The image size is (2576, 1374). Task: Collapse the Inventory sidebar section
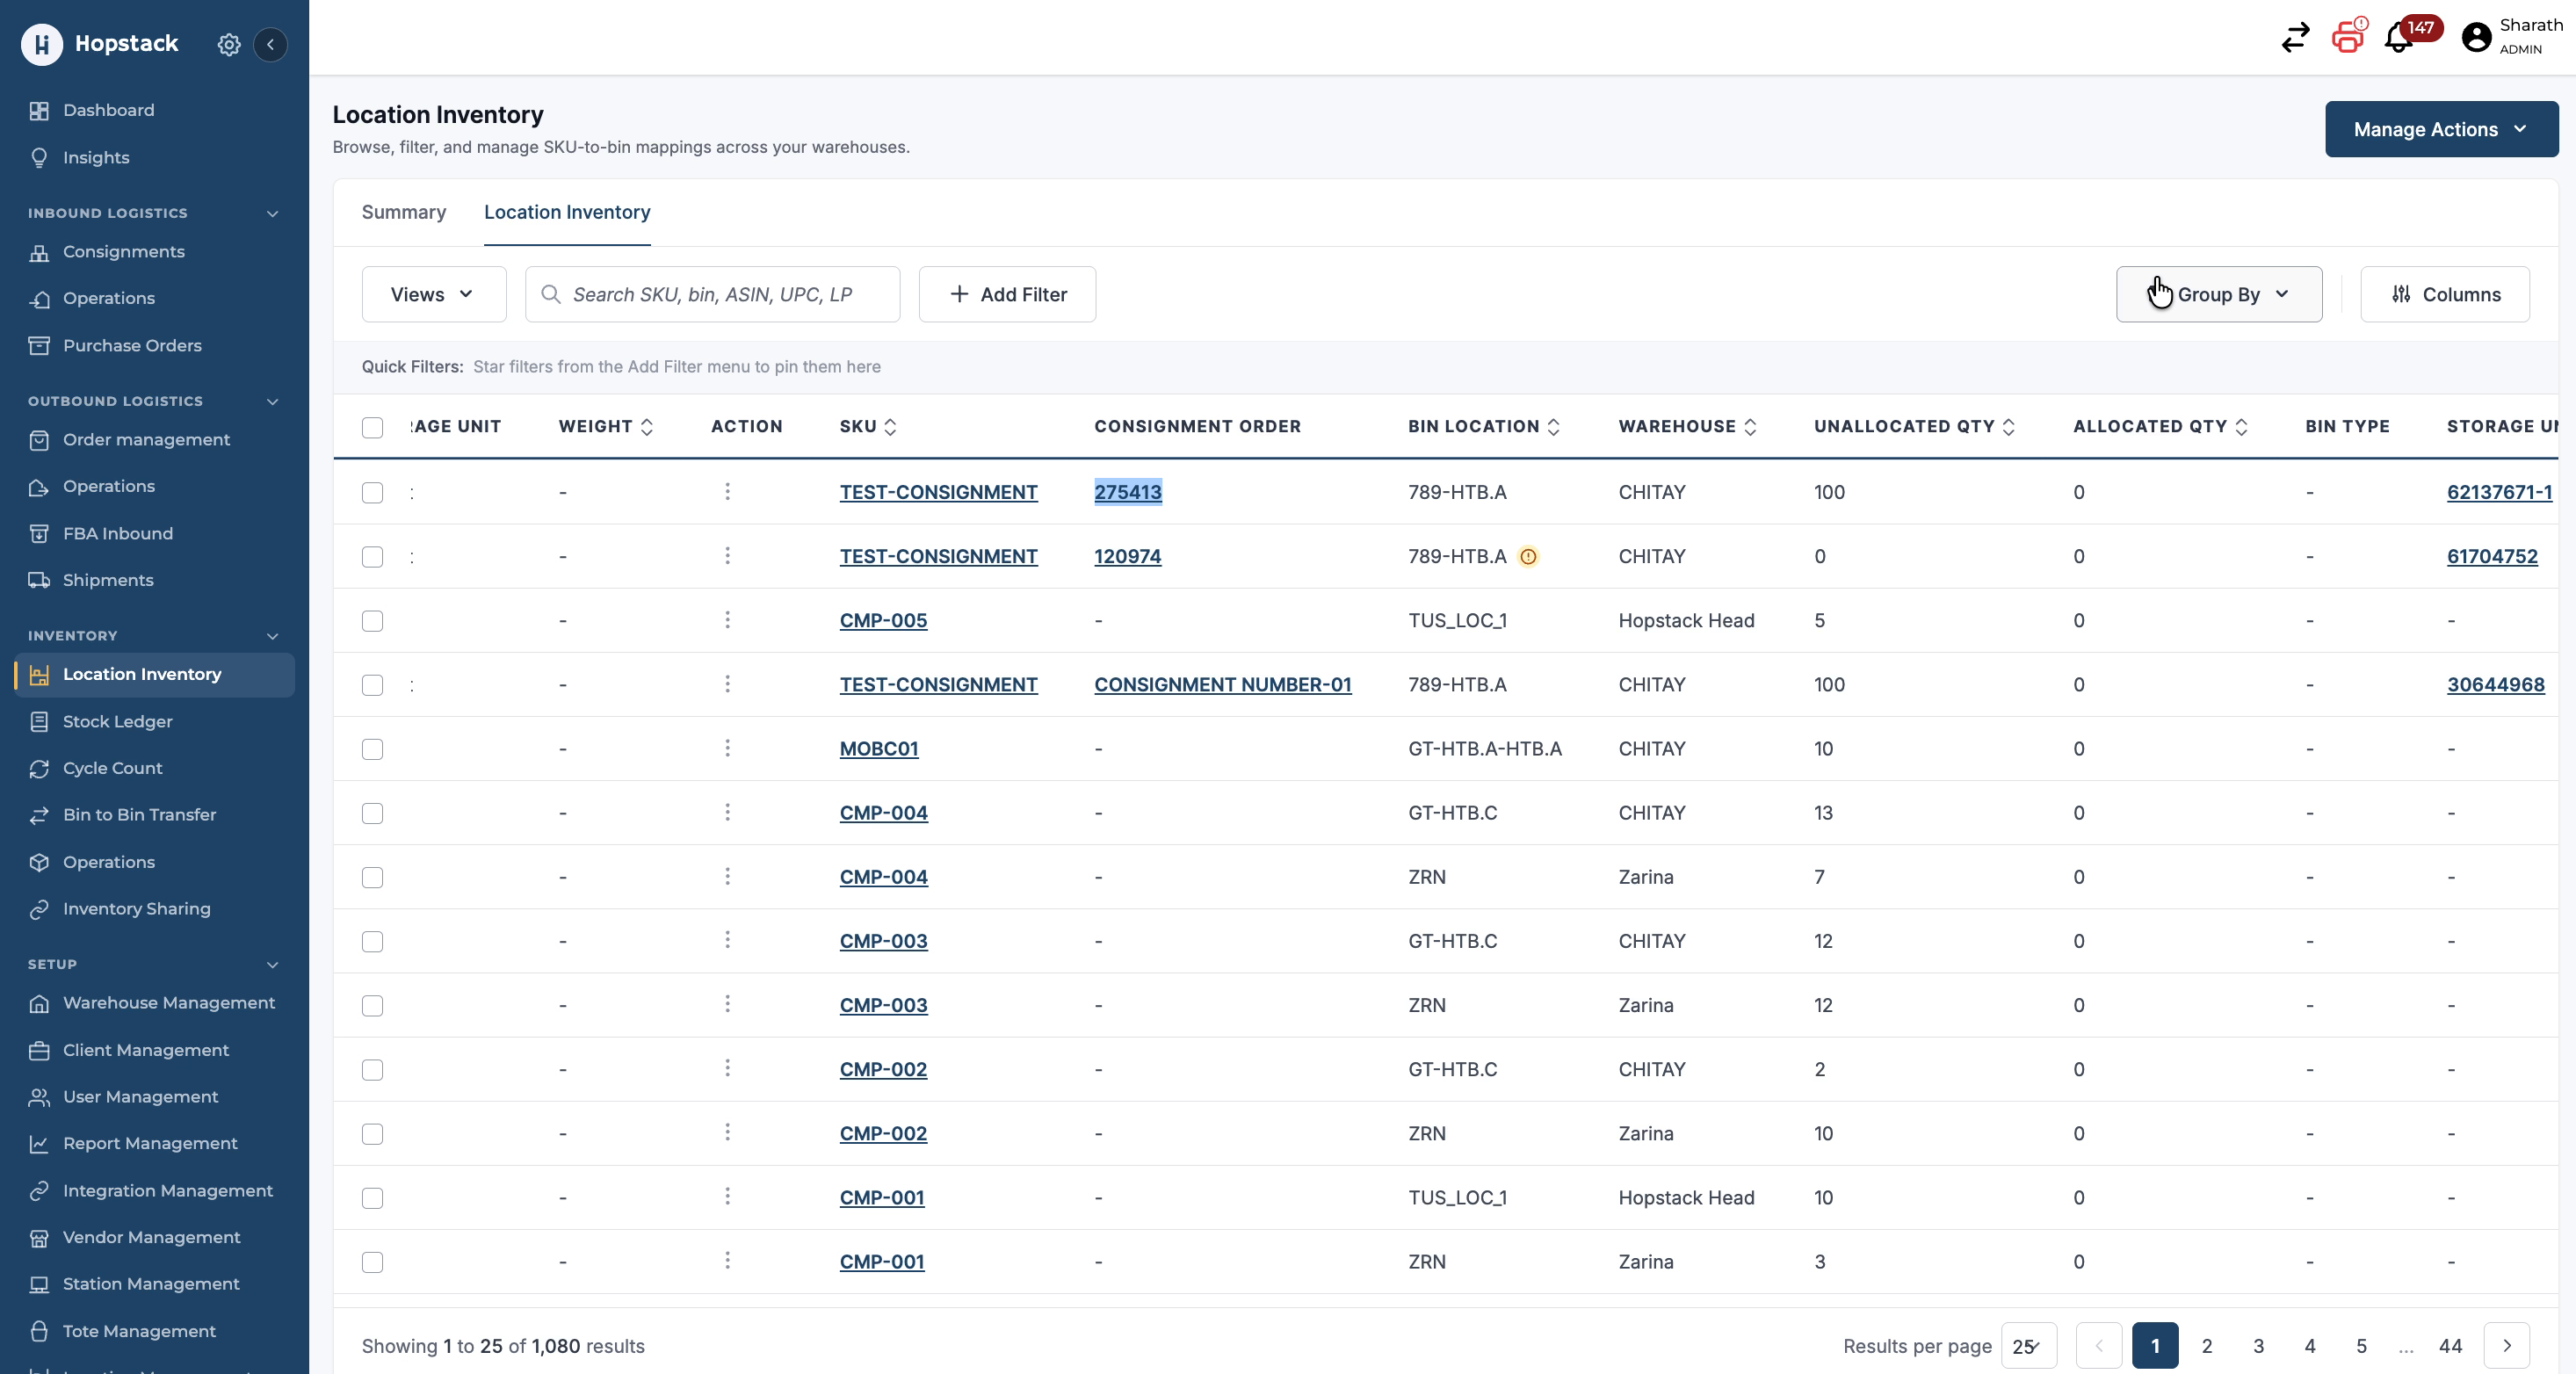tap(272, 636)
